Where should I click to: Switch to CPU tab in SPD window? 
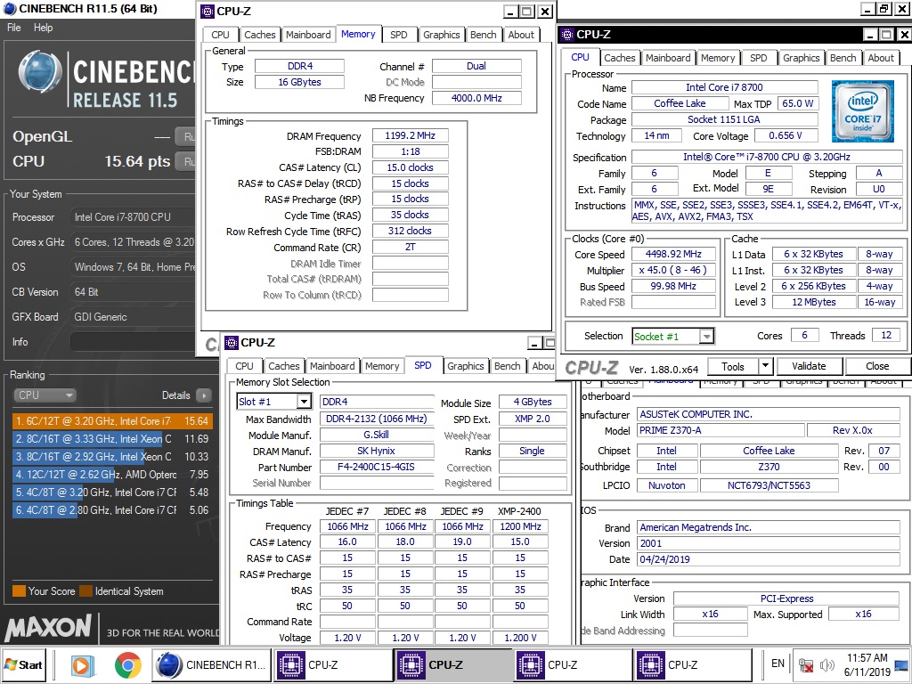244,366
